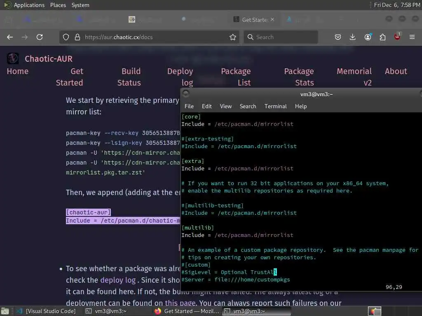Open the Get Started nav link
Image resolution: width=422 pixels, height=316 pixels.
pos(69,77)
